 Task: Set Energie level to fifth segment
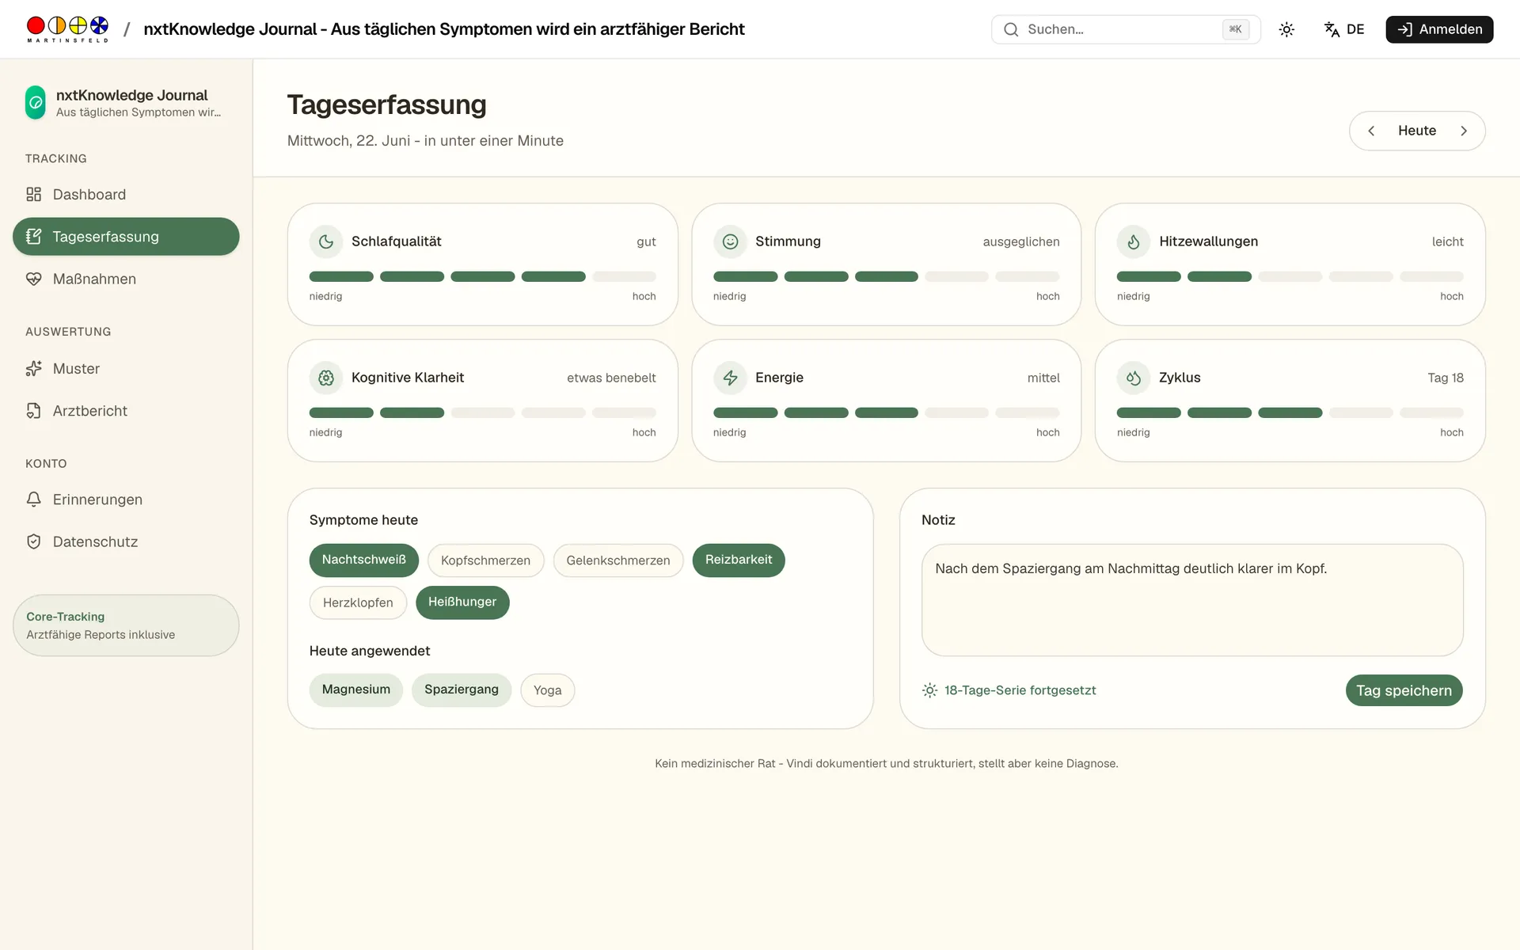pyautogui.click(x=1028, y=412)
